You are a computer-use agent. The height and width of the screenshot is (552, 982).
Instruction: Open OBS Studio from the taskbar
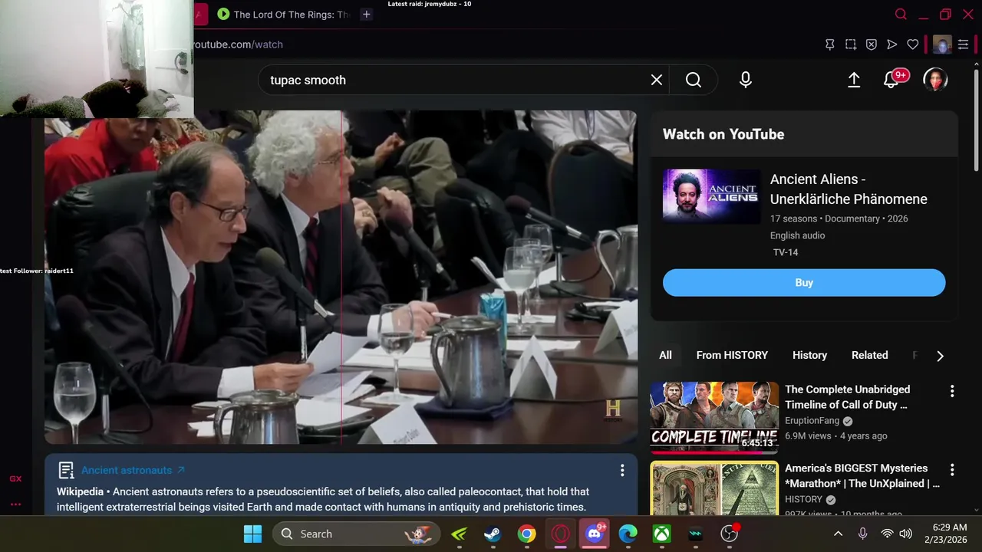tap(729, 534)
